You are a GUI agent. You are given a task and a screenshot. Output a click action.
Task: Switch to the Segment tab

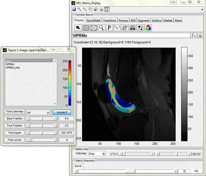tap(143, 21)
